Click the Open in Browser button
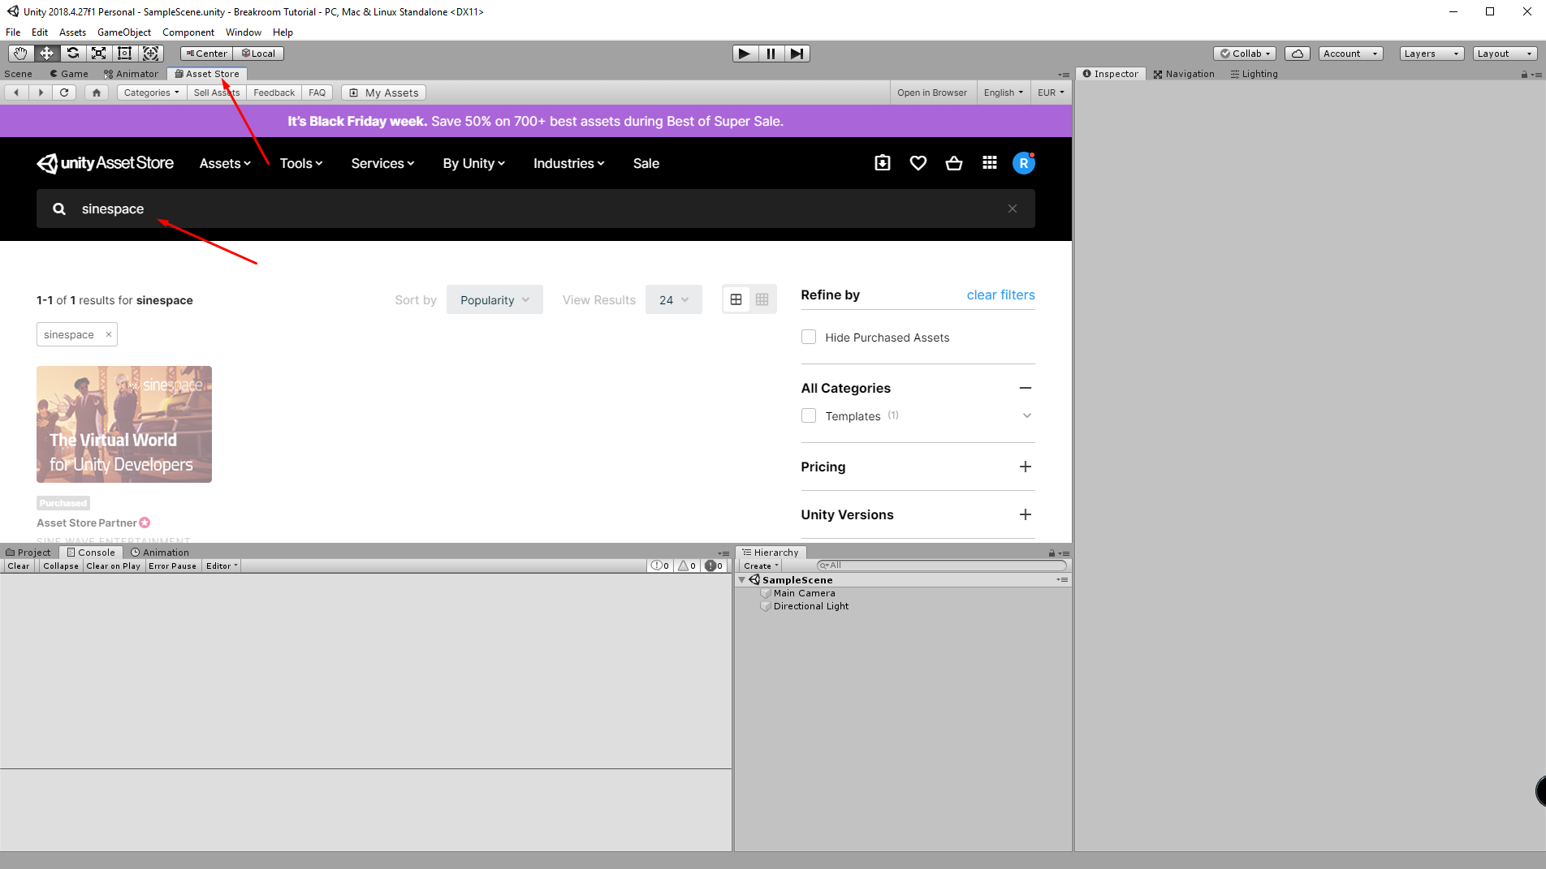This screenshot has width=1546, height=869. pos(932,92)
